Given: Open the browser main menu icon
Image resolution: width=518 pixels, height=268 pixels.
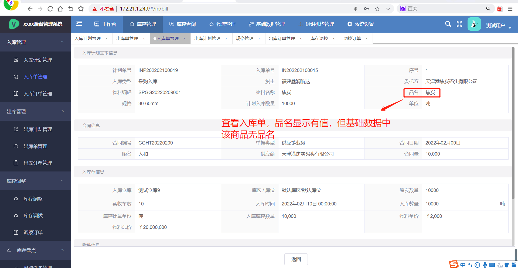Looking at the screenshot, I should [510, 9].
